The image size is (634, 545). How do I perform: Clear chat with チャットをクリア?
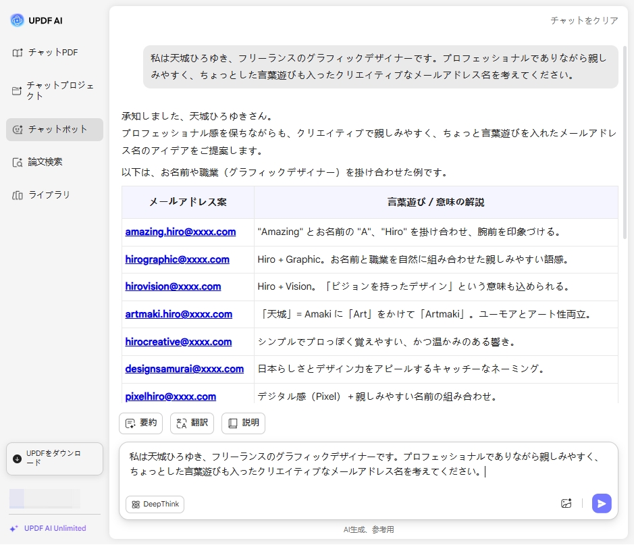[x=584, y=20]
